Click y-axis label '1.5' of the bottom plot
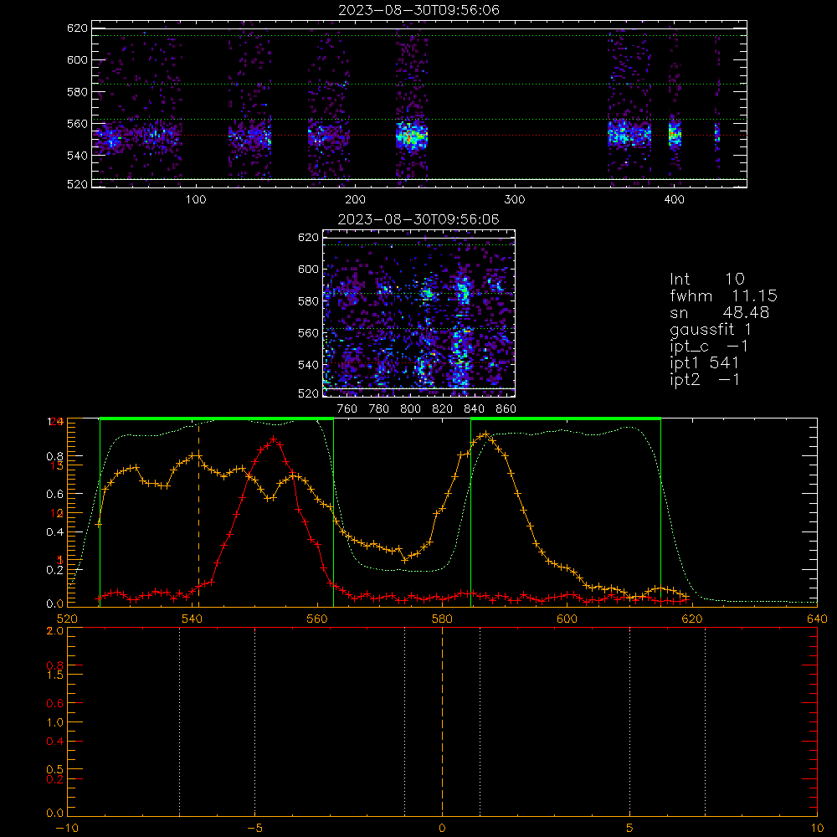This screenshot has width=837, height=837. point(55,675)
